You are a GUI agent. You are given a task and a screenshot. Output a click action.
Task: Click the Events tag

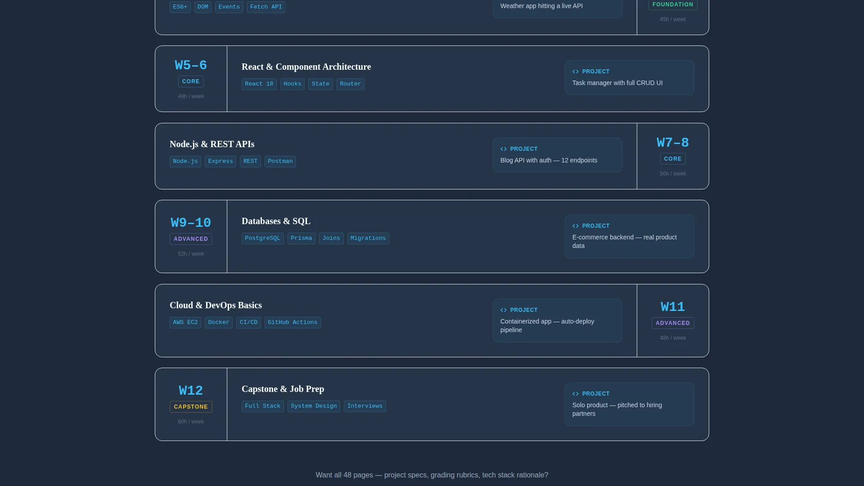(x=229, y=7)
